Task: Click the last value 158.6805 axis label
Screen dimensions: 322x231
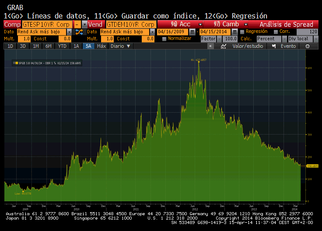Action: click(x=312, y=166)
